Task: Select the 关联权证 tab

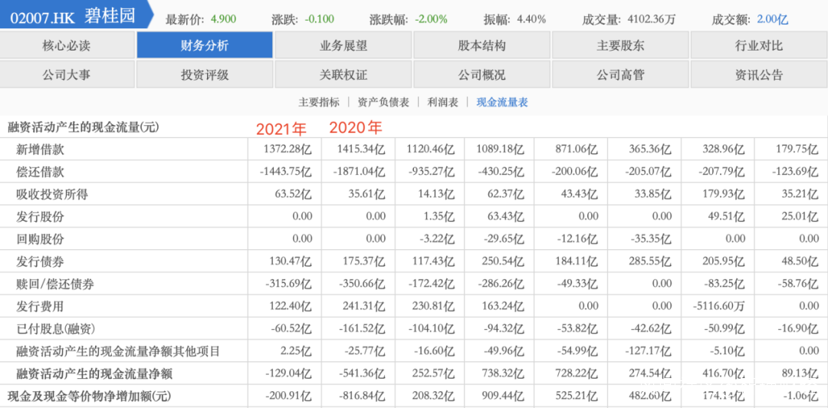Action: coord(343,74)
